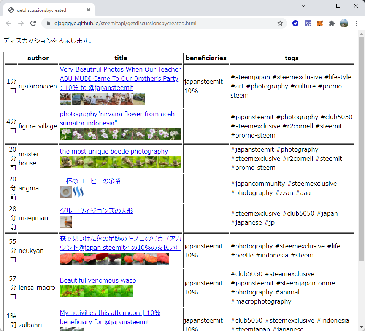Open the 森で見つけた象の足跡のキノコ post
Screen dimensions: 365x331
[121, 243]
